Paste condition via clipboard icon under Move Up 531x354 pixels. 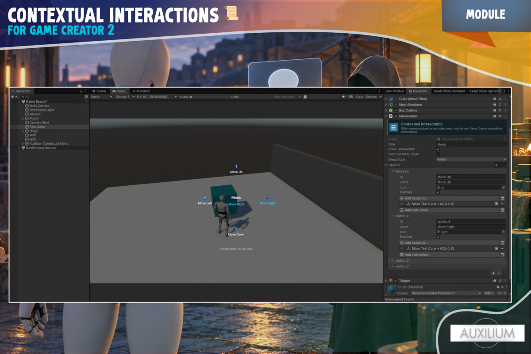(502, 198)
